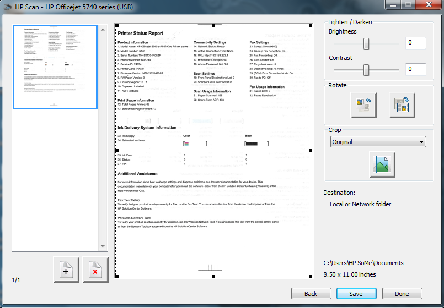Click the thumbnail list scroll-down arrow
444x308 pixels.
point(103,246)
